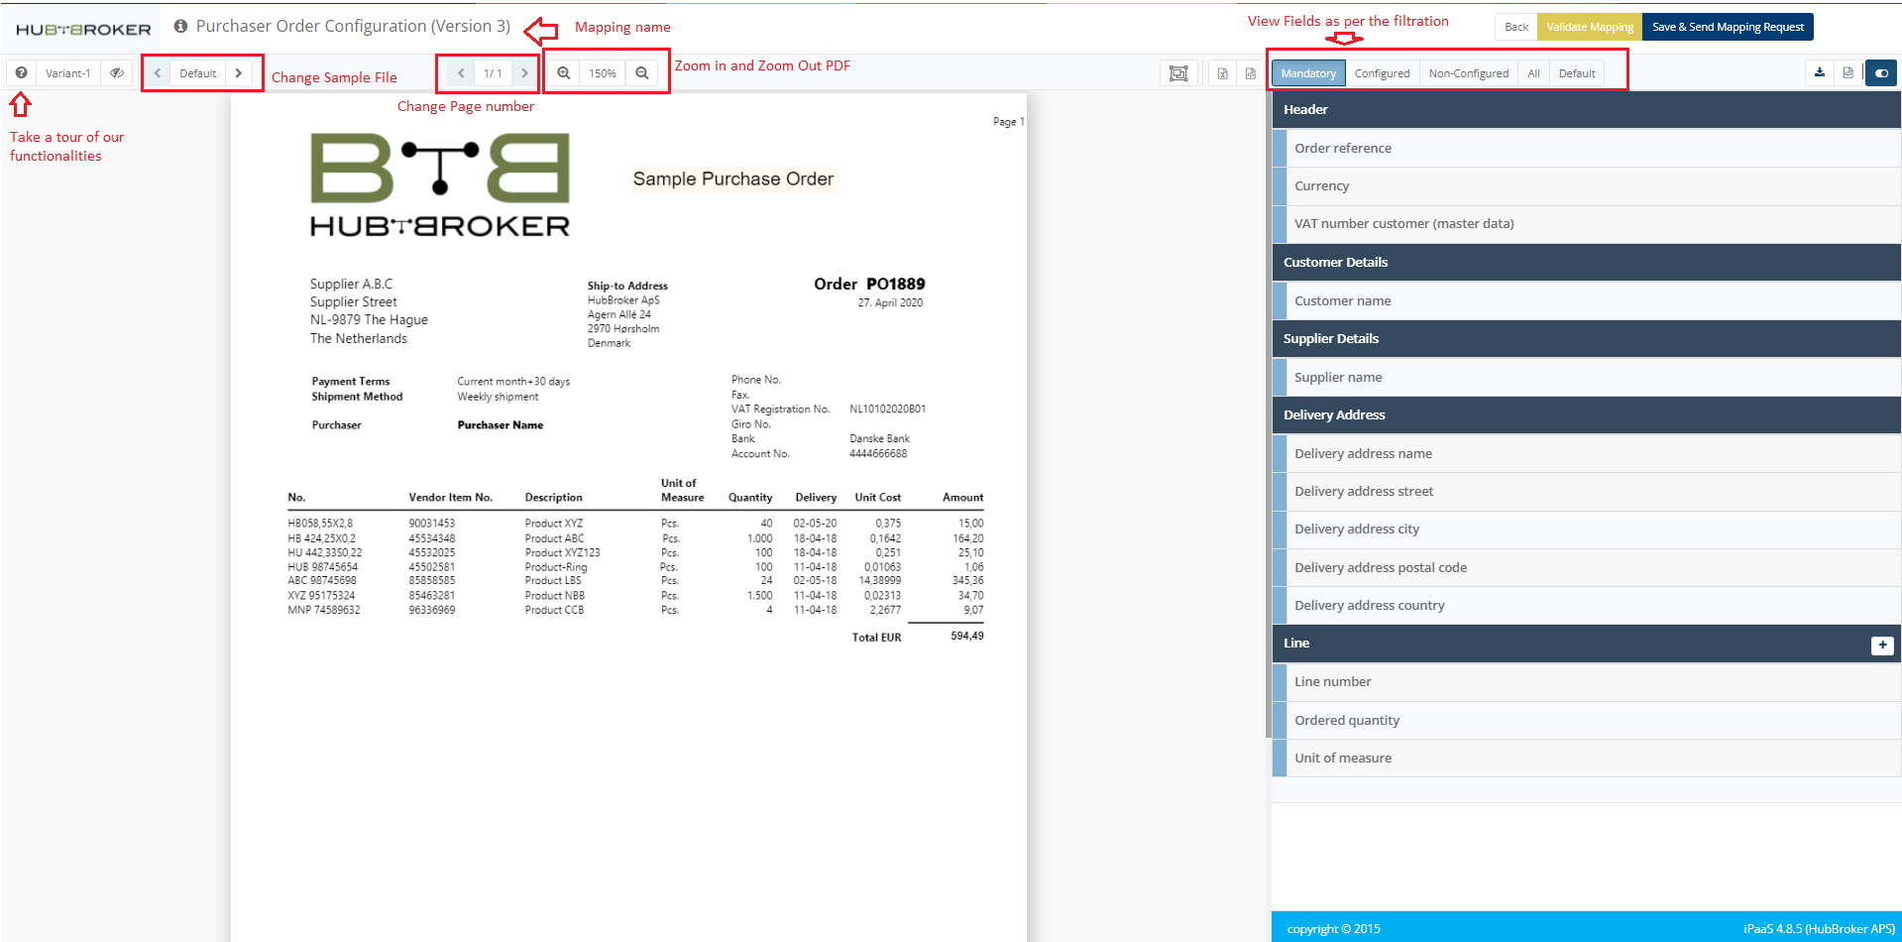Click total amount 594,49 in PDF

[966, 636]
